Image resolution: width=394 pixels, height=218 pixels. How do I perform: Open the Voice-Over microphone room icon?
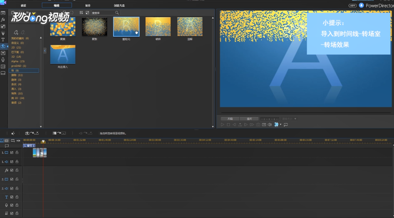click(3, 60)
